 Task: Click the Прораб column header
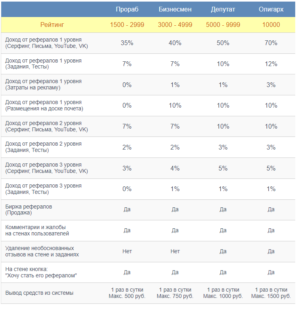(x=128, y=9)
